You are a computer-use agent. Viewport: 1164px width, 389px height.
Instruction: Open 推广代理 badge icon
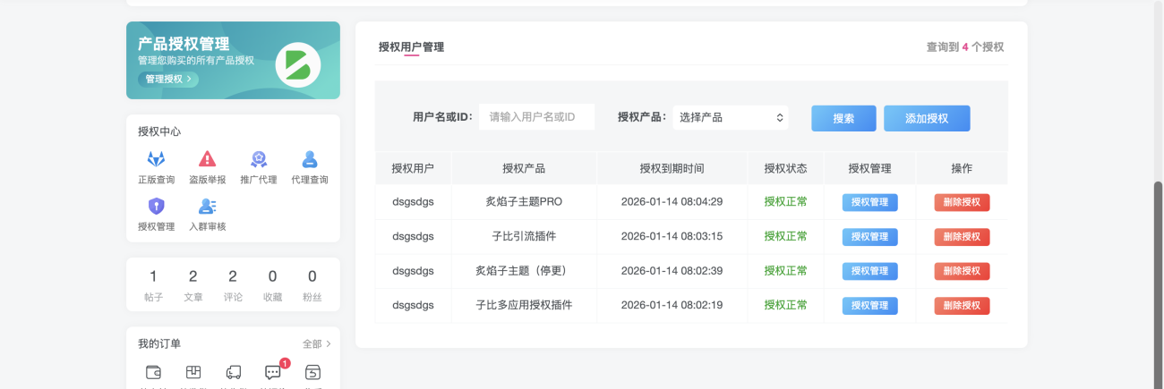tap(259, 160)
